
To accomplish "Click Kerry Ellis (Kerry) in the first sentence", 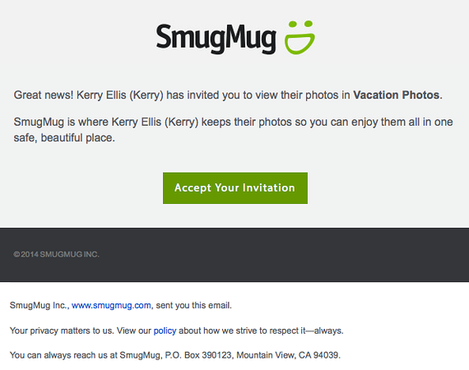I will click(120, 95).
